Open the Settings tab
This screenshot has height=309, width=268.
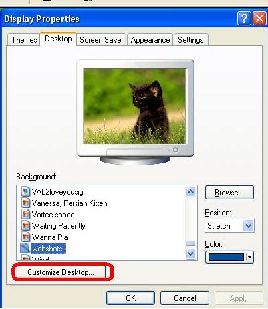(x=190, y=40)
